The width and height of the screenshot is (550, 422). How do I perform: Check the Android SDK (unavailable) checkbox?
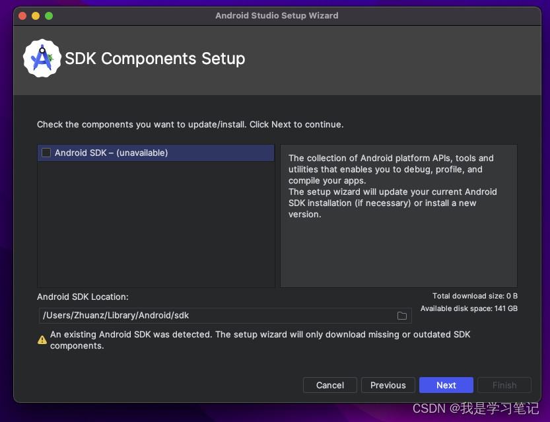click(46, 153)
